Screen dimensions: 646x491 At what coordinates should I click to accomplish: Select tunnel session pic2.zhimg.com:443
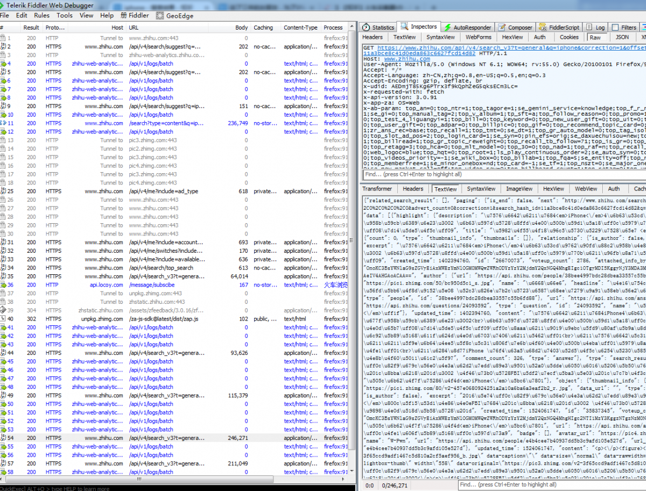pos(174,149)
